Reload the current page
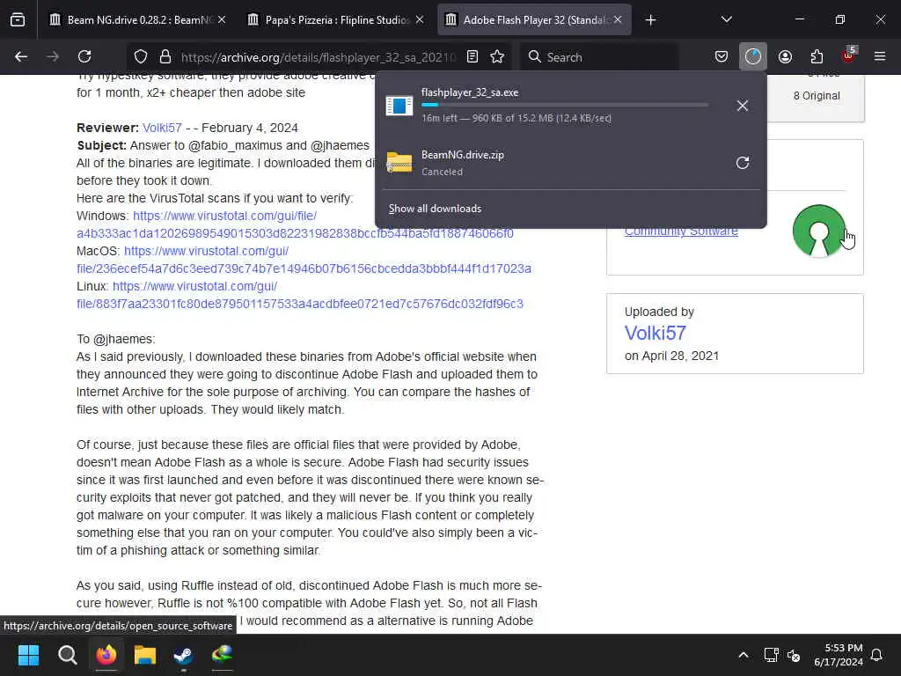The image size is (901, 676). point(84,57)
